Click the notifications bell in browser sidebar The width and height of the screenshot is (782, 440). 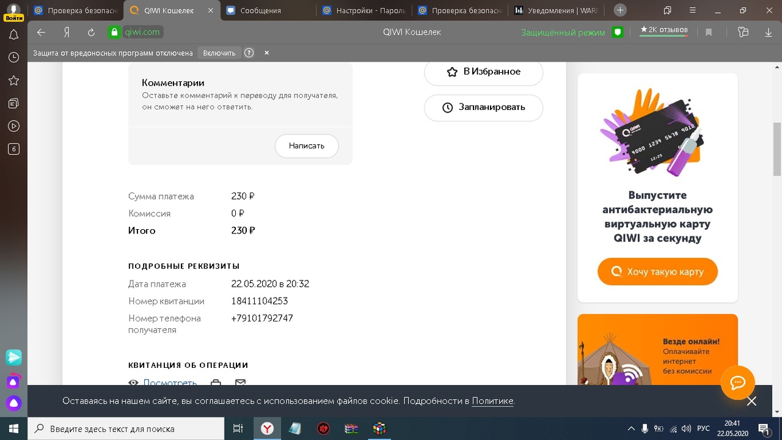pyautogui.click(x=13, y=35)
